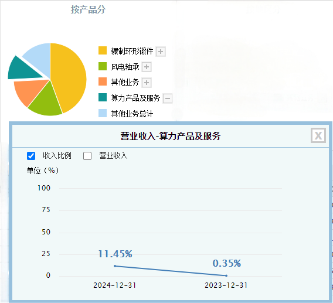333x303 pixels.
Task: Click the light blue 其他业务总计 swatch
Action: (x=103, y=113)
